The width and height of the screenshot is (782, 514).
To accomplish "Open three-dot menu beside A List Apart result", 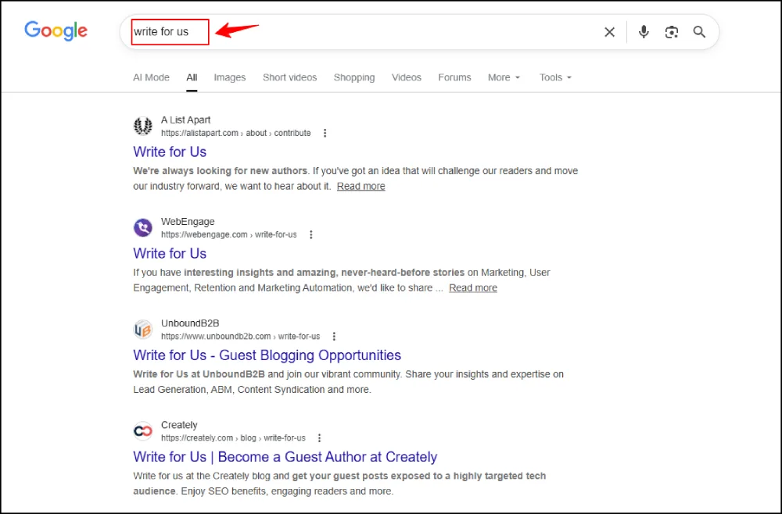I will [x=325, y=133].
